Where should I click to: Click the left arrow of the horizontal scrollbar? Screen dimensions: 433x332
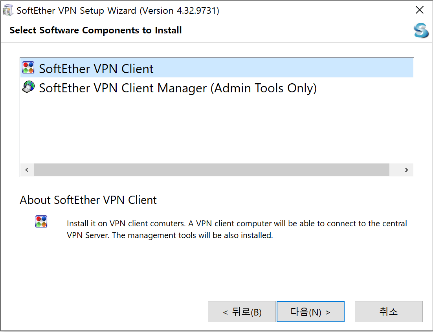click(x=27, y=170)
